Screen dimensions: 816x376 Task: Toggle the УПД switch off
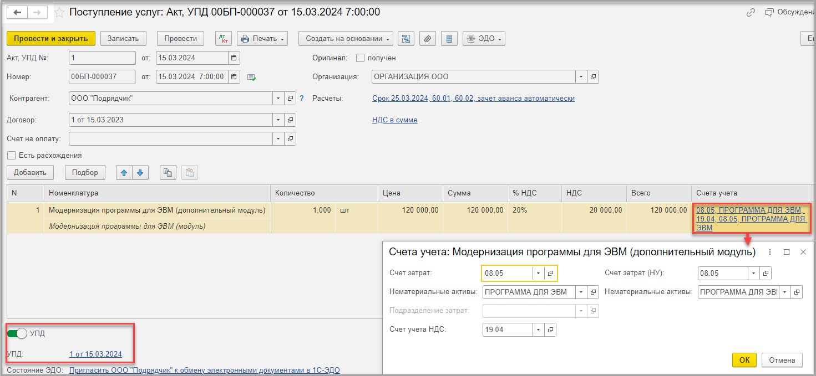pos(17,333)
